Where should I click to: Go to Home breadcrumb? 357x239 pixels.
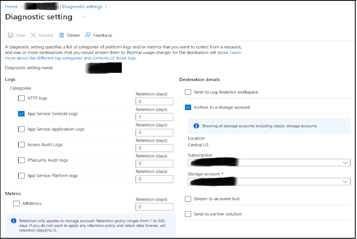tap(11, 7)
